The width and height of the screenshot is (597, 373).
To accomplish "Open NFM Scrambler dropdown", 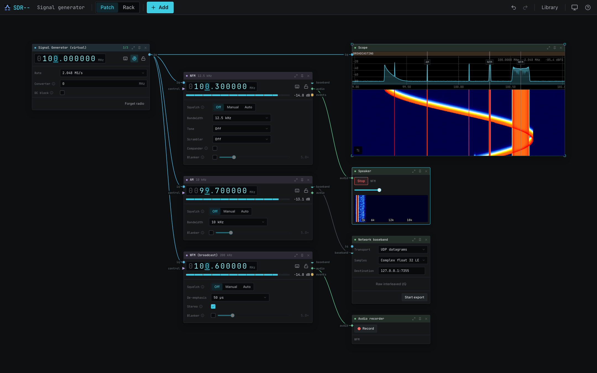I will (x=242, y=139).
